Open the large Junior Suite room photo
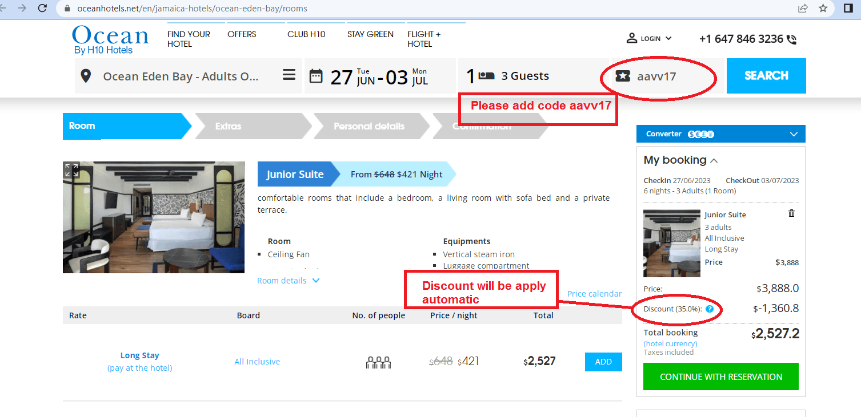 [x=154, y=217]
